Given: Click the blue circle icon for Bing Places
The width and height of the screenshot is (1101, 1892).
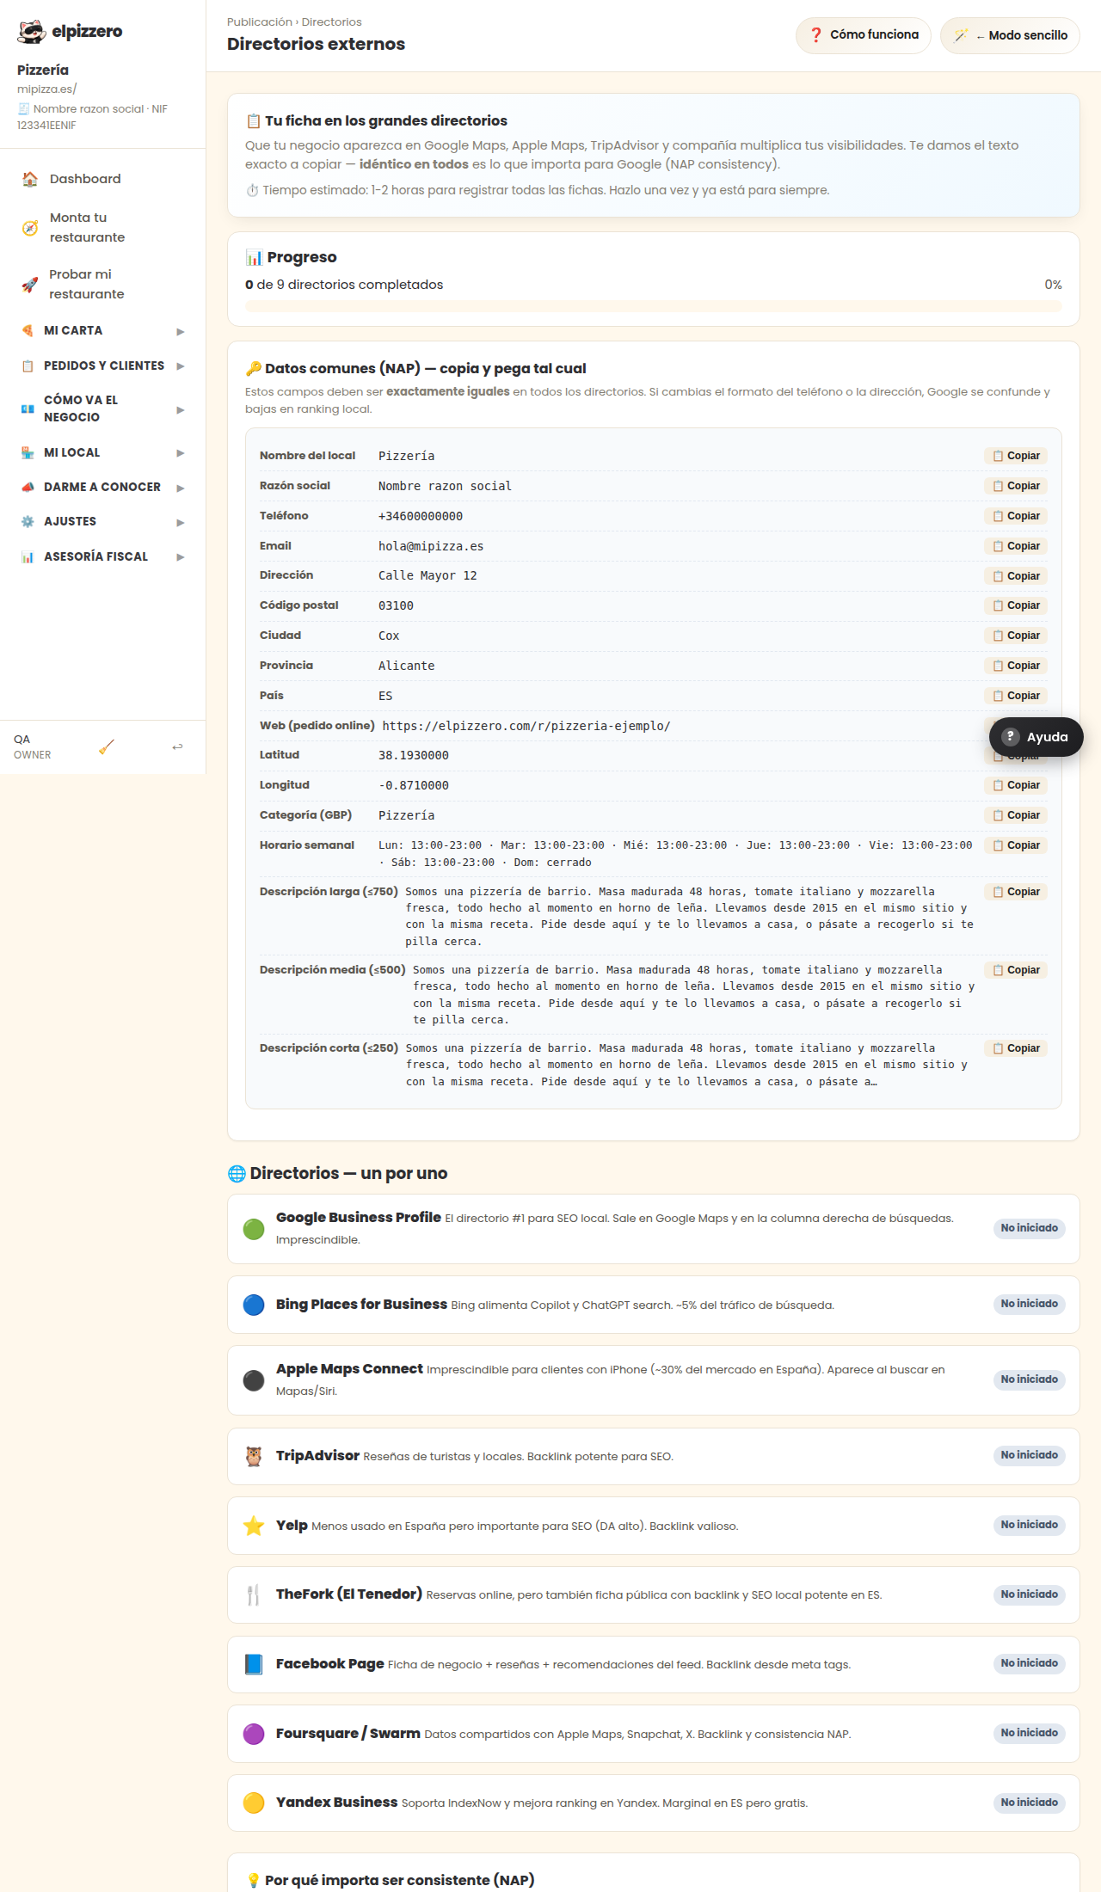Looking at the screenshot, I should coord(254,1305).
